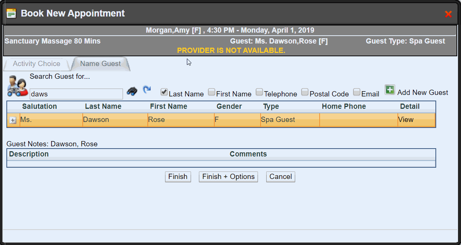This screenshot has width=461, height=245.
Task: Select the Dawson last name cell
Action: tap(115, 120)
